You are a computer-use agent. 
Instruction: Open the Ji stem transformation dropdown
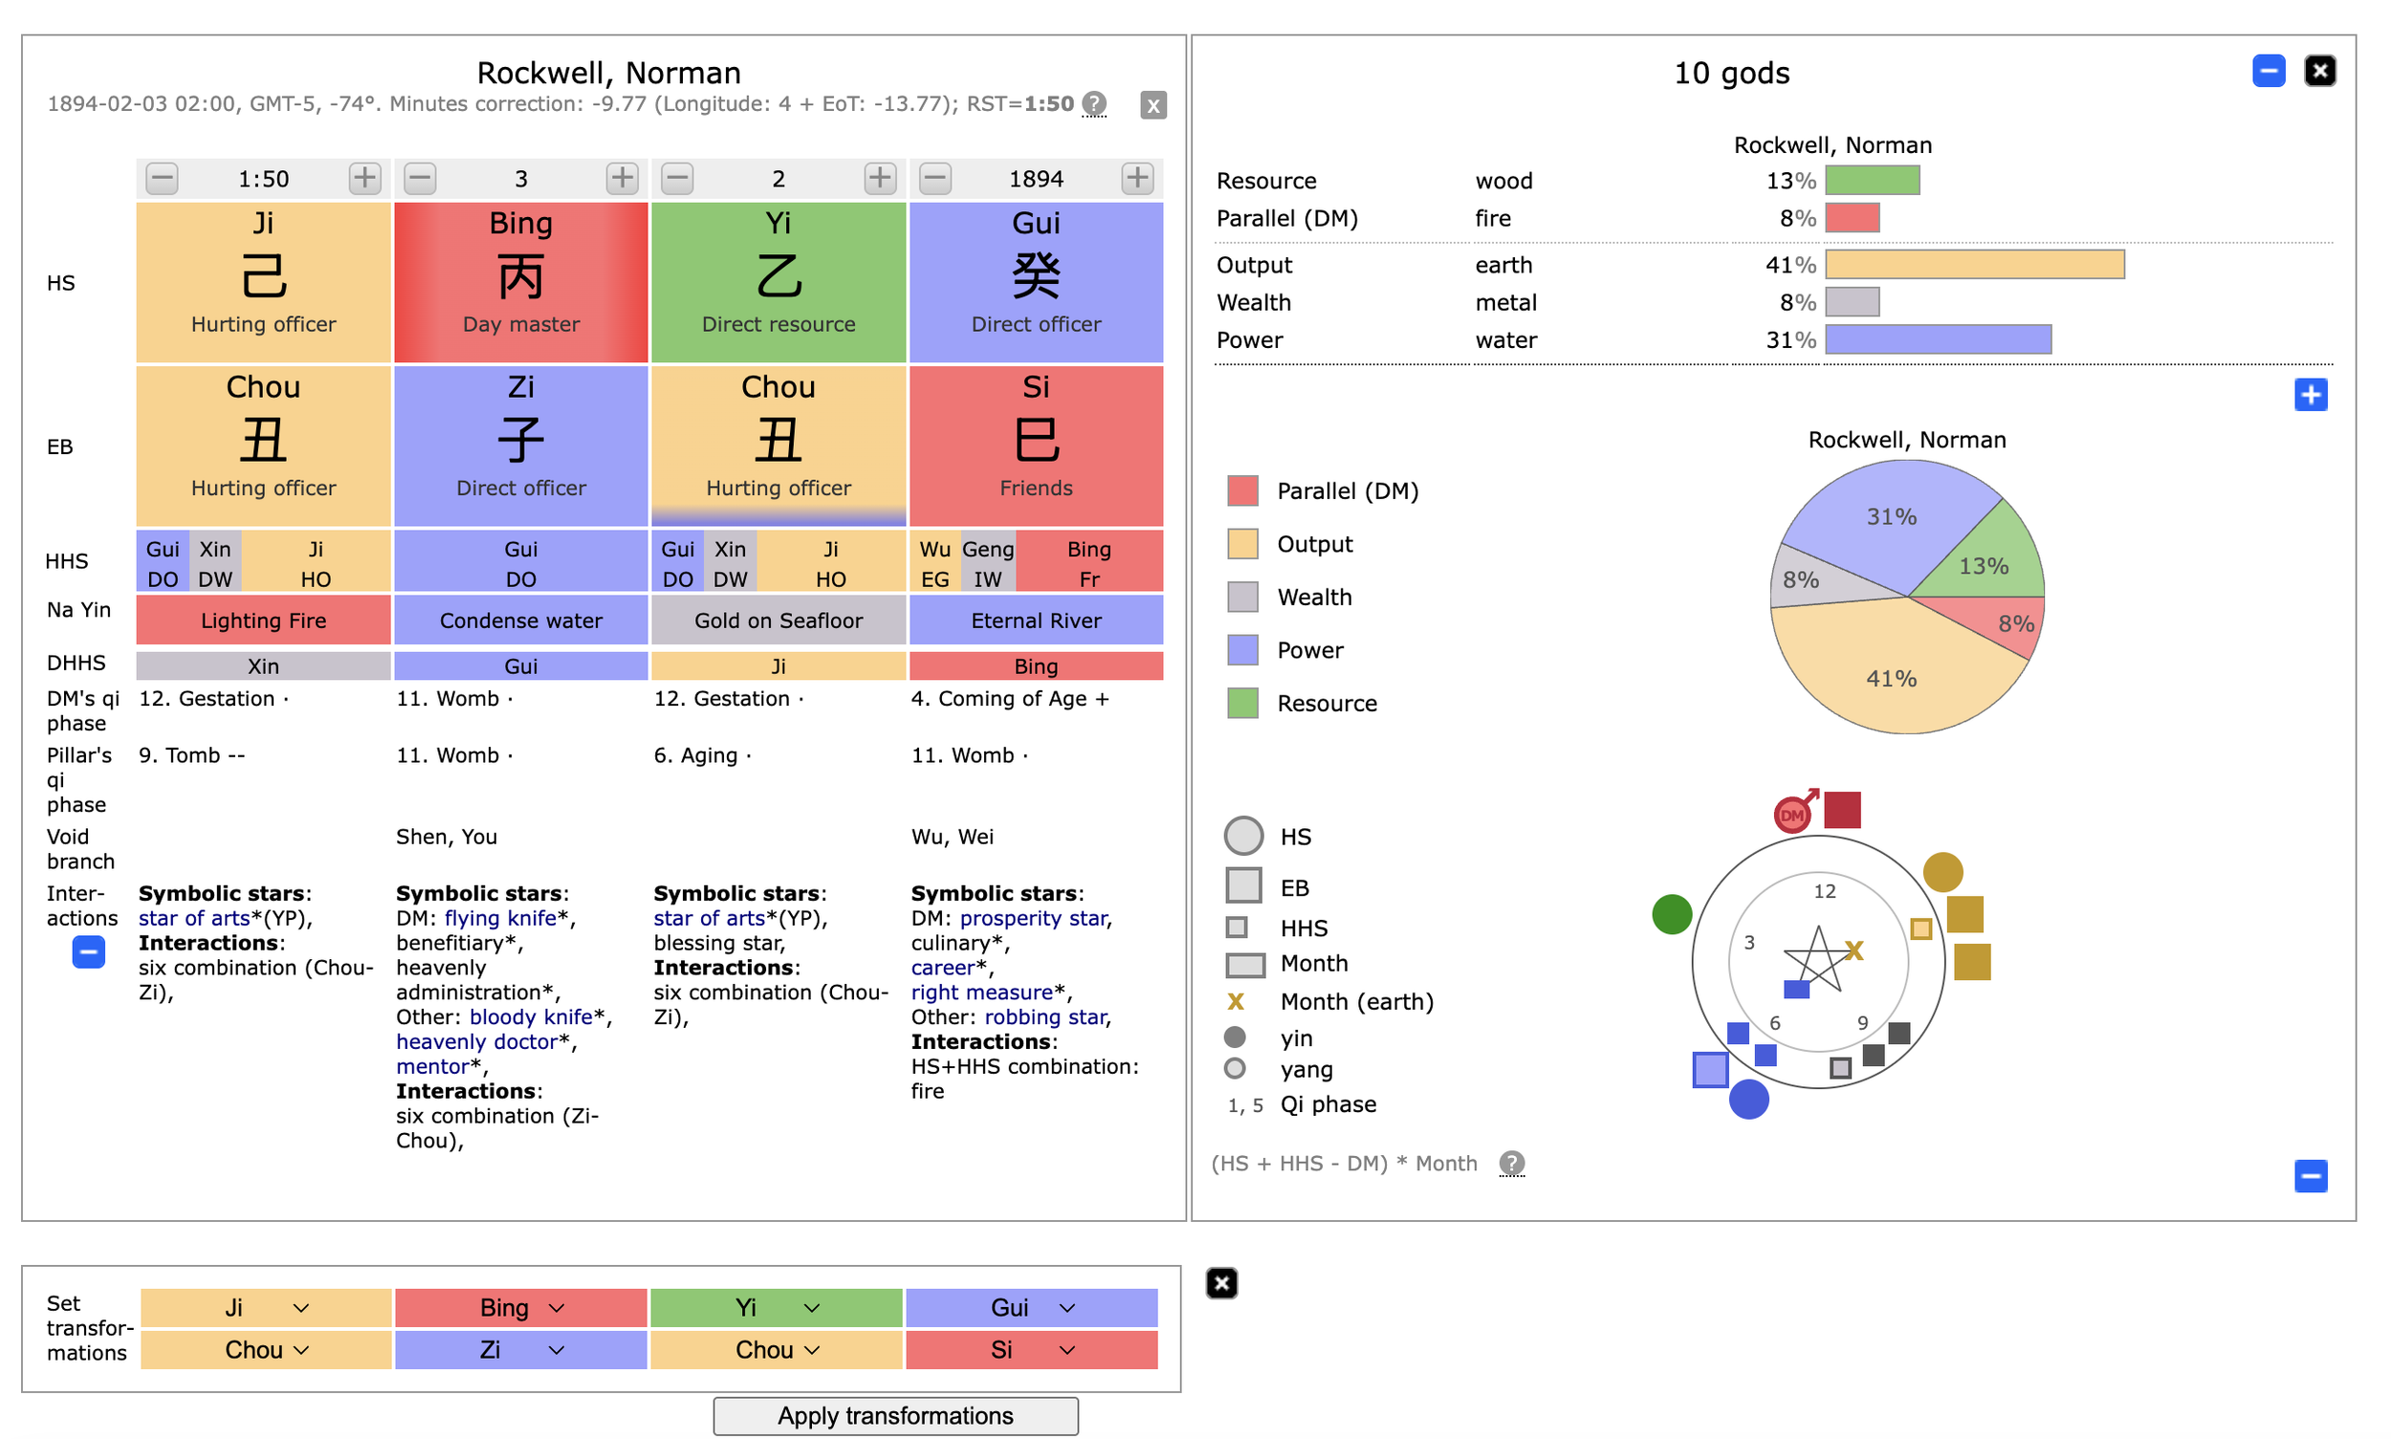(x=266, y=1307)
